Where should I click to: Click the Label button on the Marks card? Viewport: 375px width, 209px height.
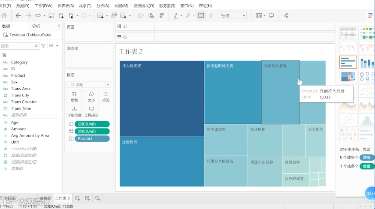106,96
